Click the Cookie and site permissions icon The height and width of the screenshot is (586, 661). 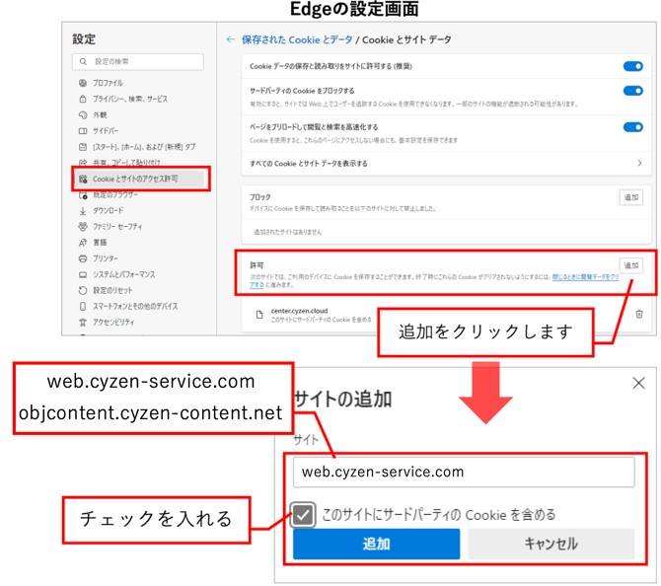tap(83, 179)
